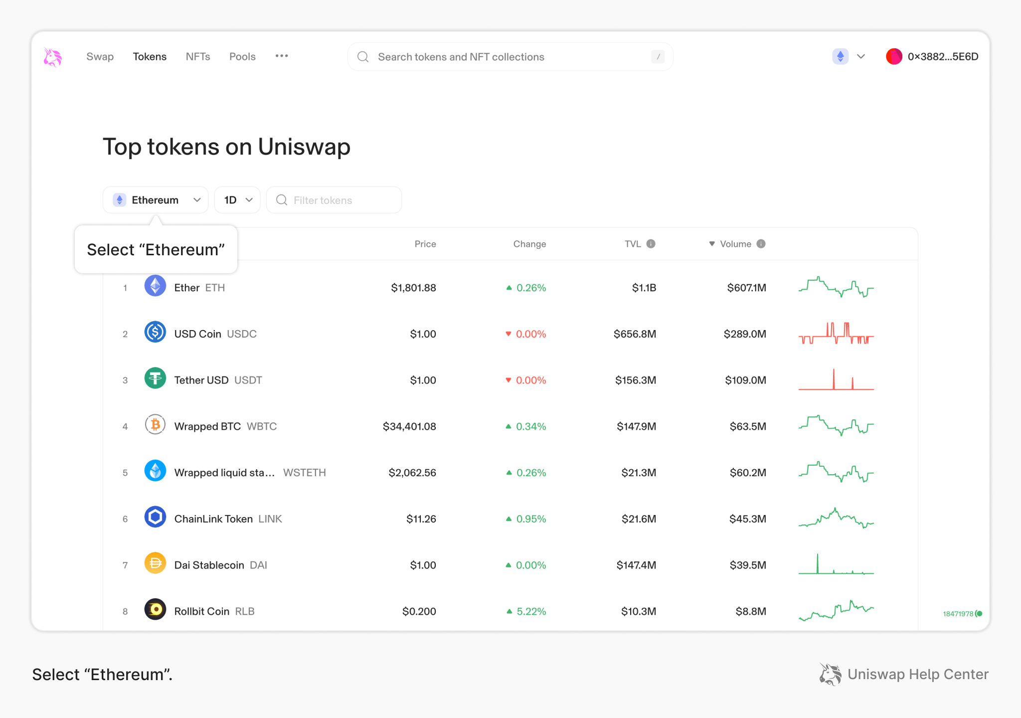Click the Wrapped BTC price $34,401.08

click(x=409, y=426)
